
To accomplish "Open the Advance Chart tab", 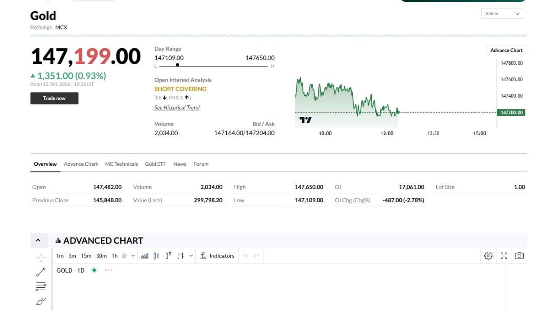I will [x=81, y=164].
